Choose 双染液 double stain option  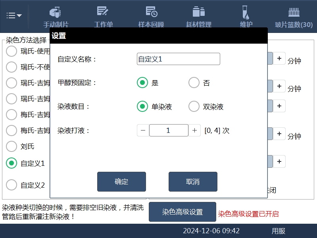pyautogui.click(x=194, y=107)
